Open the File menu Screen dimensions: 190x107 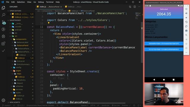tap(7, 2)
